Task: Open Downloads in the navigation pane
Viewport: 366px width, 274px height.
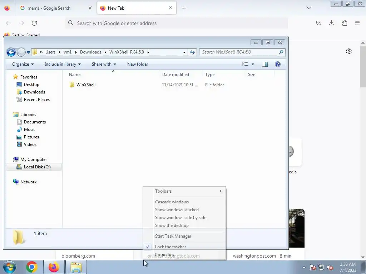Action: [31, 92]
